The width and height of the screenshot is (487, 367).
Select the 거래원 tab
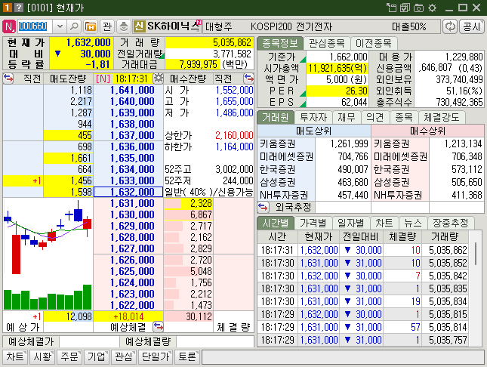point(275,117)
